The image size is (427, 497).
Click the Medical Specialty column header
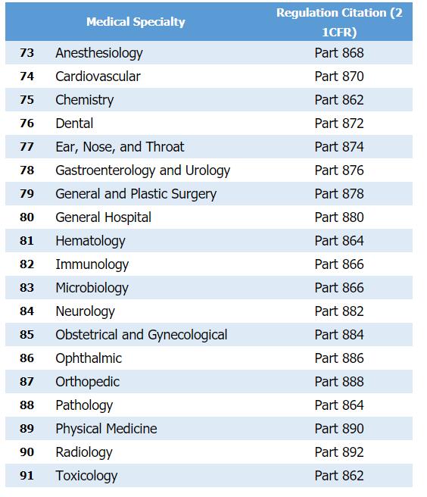click(x=136, y=22)
